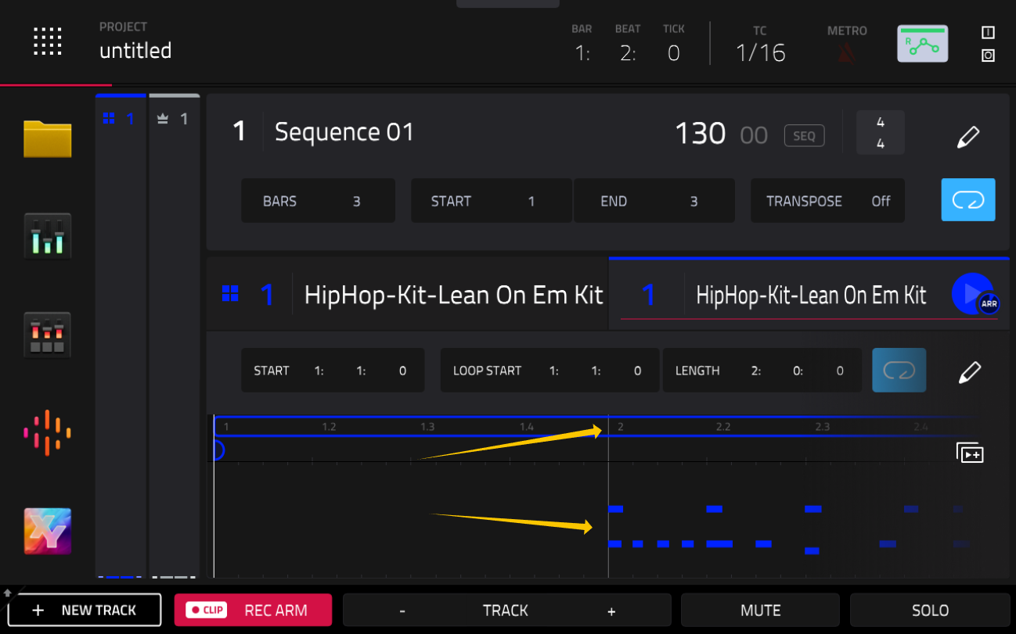
Task: Click the NEW TRACK button
Action: 85,610
